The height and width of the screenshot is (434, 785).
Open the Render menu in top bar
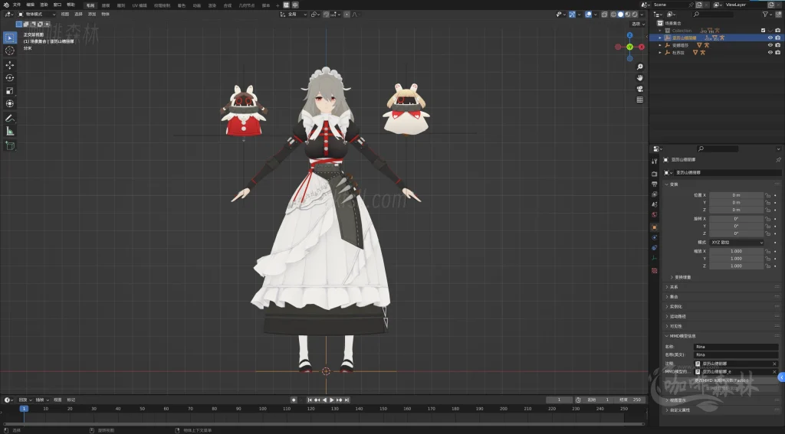click(x=44, y=5)
